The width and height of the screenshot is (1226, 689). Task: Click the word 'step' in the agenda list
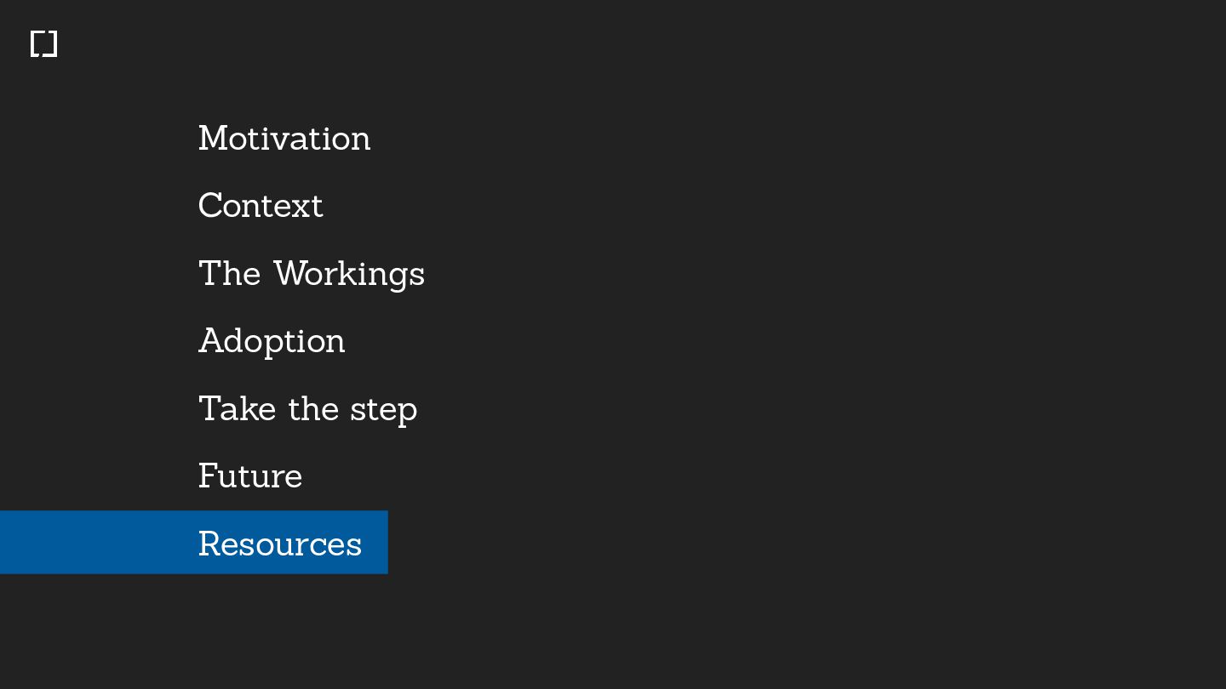point(384,410)
